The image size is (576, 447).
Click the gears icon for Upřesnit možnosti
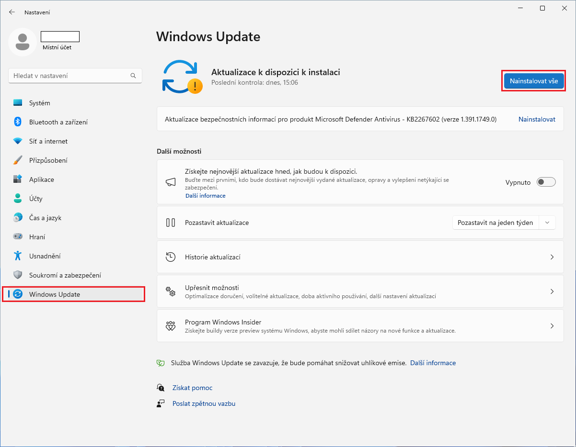(x=171, y=291)
